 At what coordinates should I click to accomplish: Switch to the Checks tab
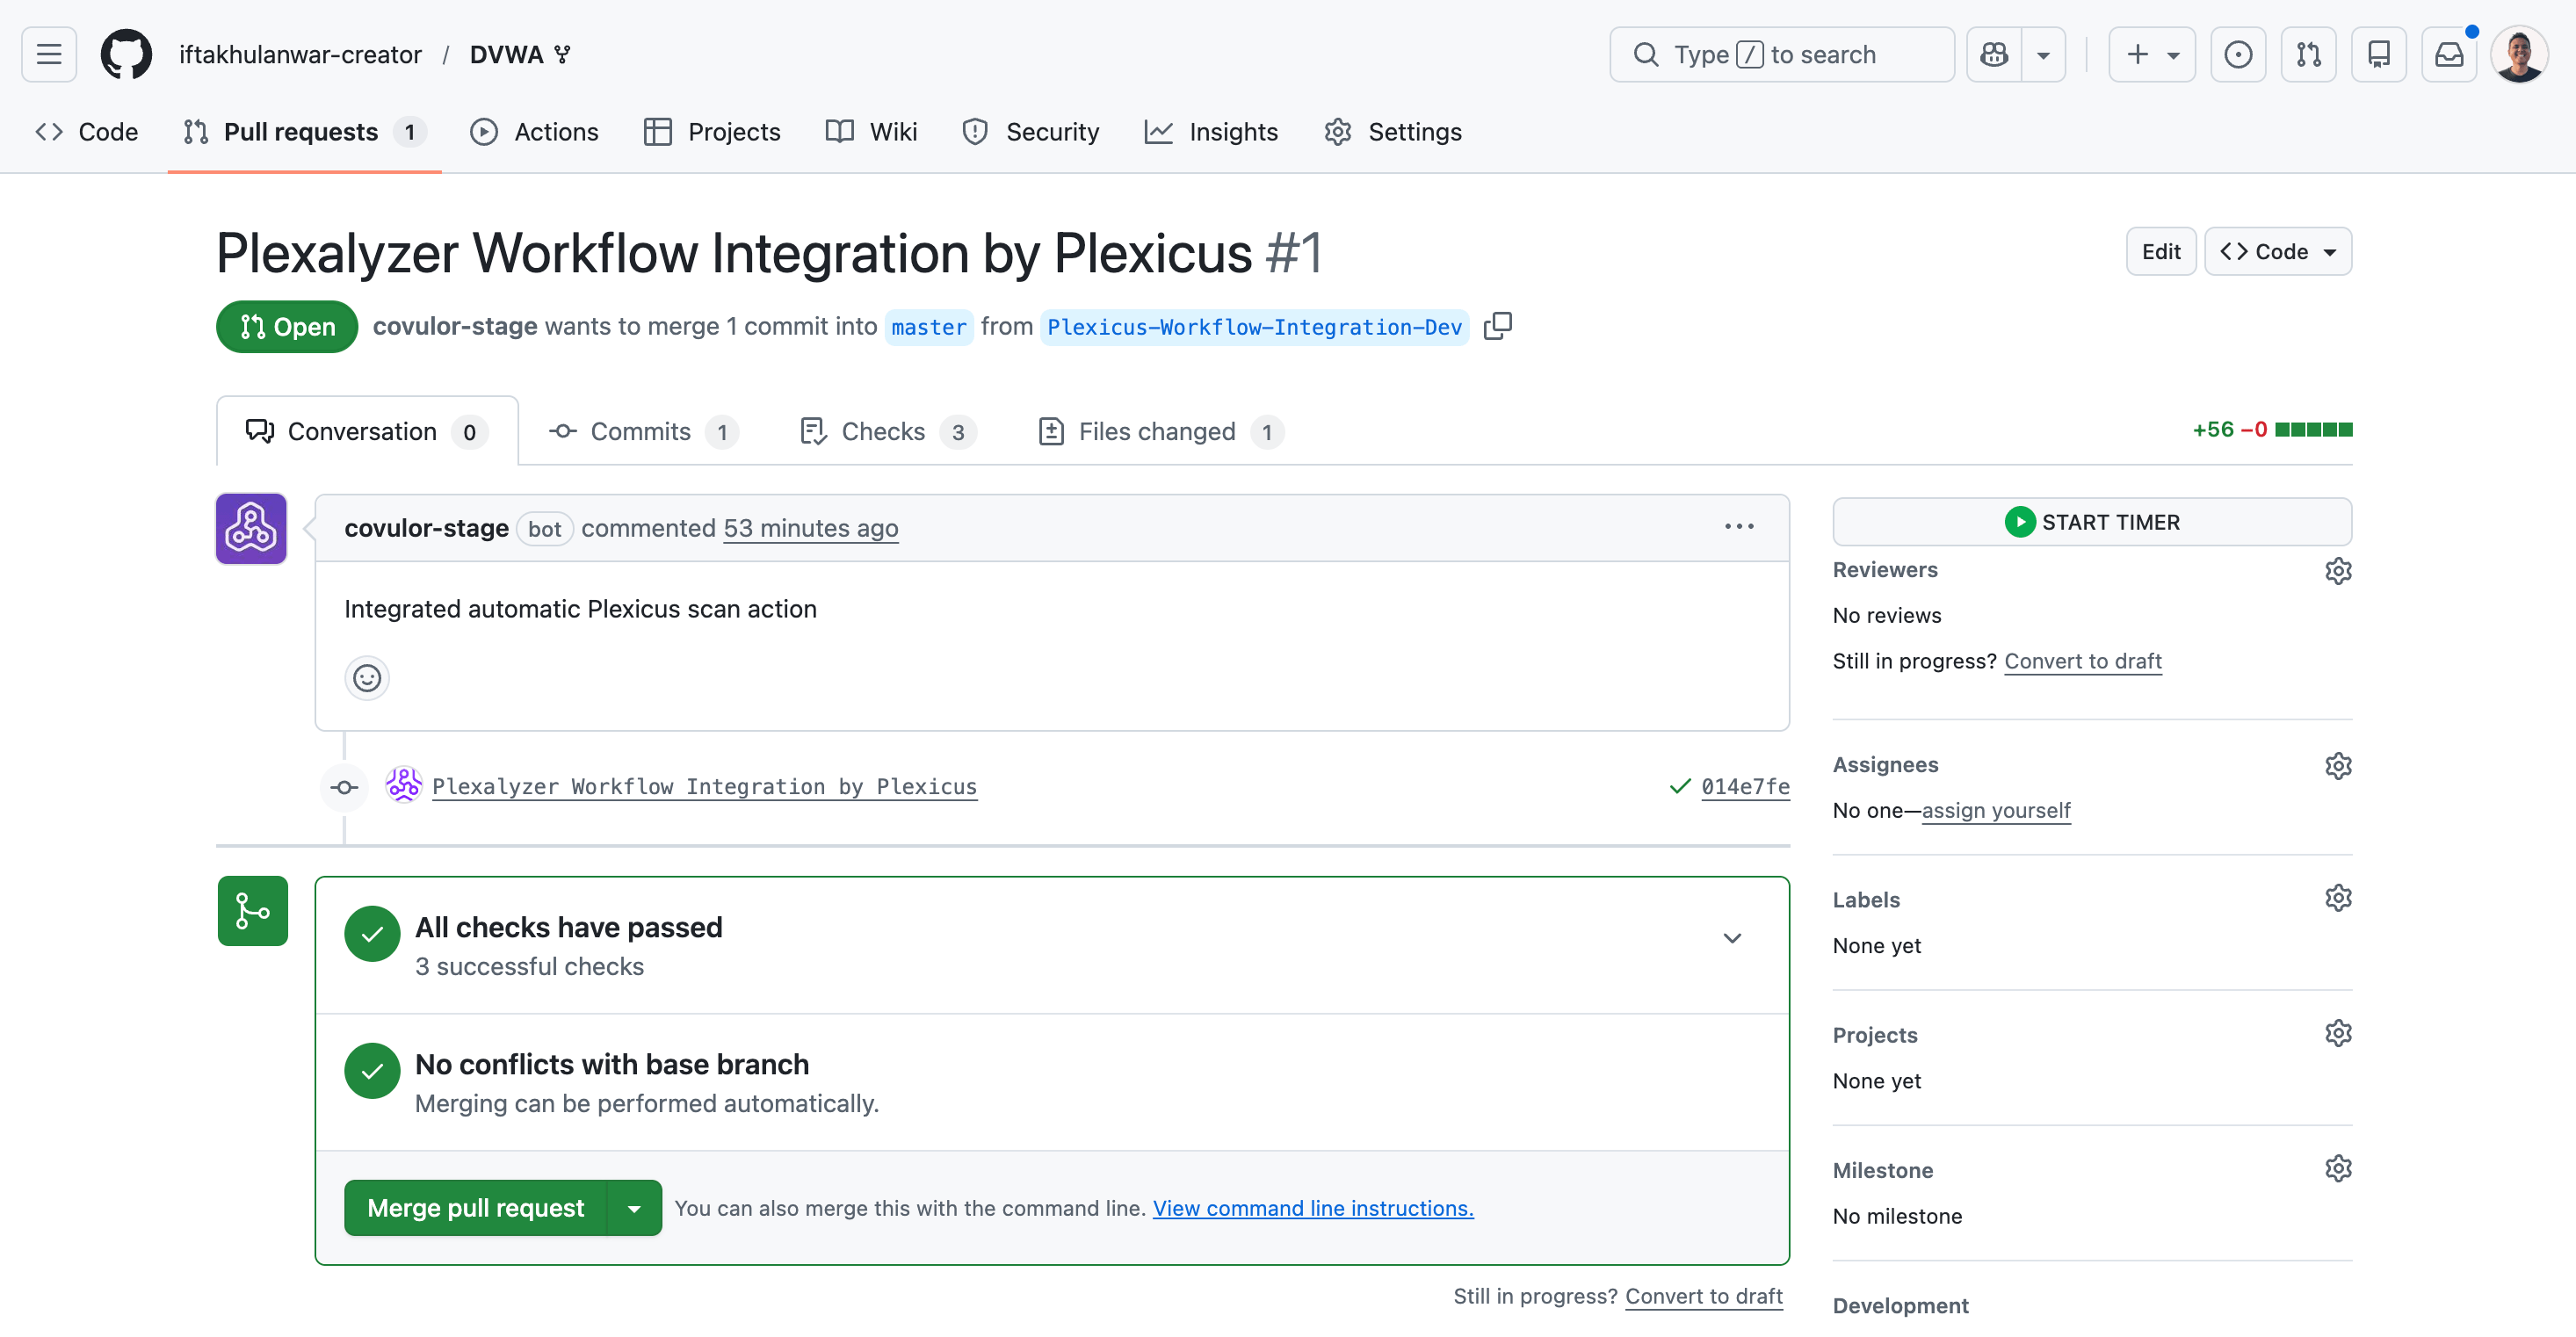883,431
